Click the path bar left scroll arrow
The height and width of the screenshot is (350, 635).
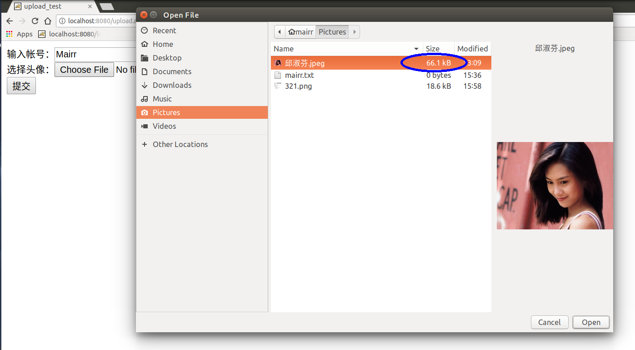[280, 32]
